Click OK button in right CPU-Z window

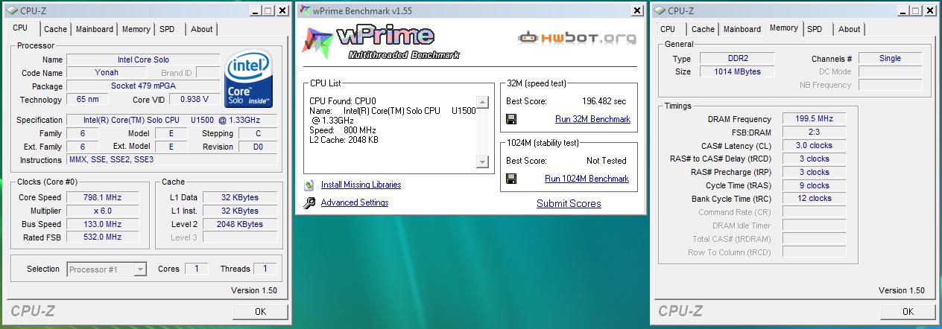tap(907, 311)
